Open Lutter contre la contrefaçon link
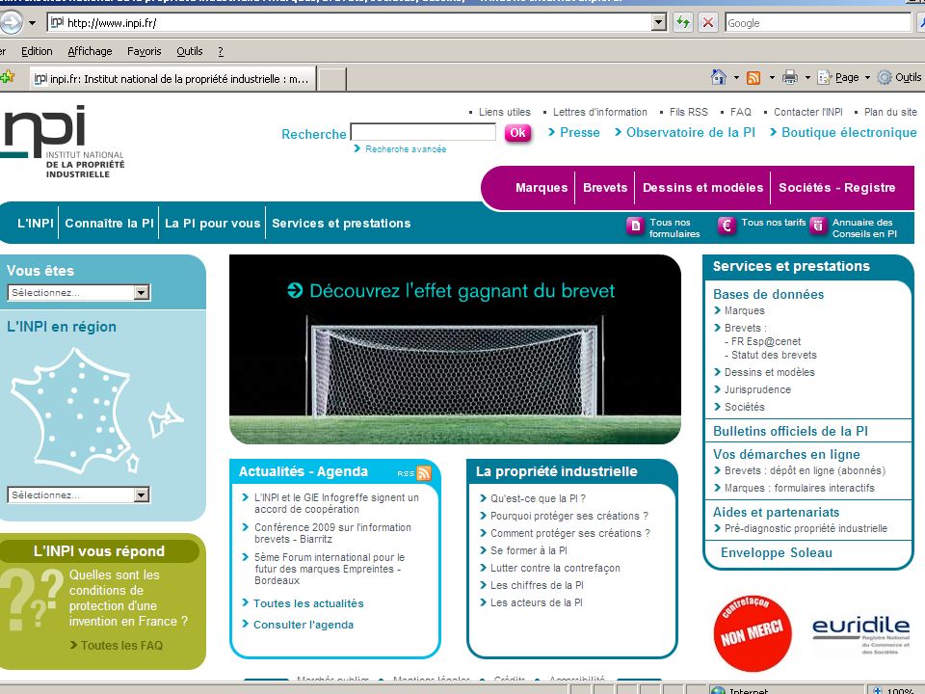The height and width of the screenshot is (694, 925). coord(555,569)
